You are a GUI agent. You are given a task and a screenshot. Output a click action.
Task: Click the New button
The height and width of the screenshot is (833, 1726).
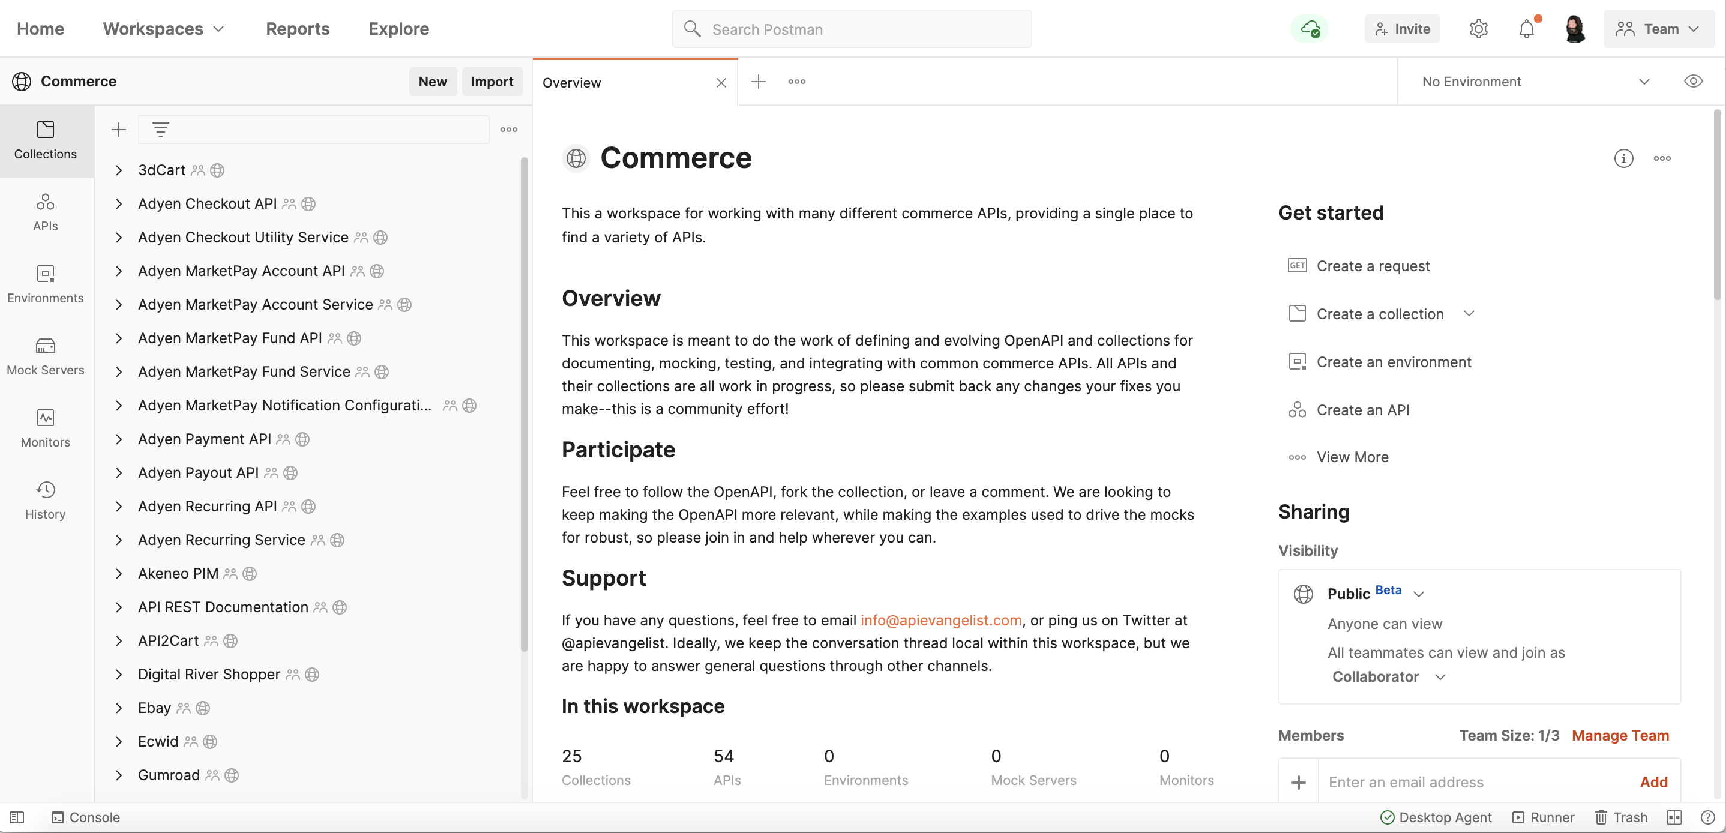coord(433,82)
